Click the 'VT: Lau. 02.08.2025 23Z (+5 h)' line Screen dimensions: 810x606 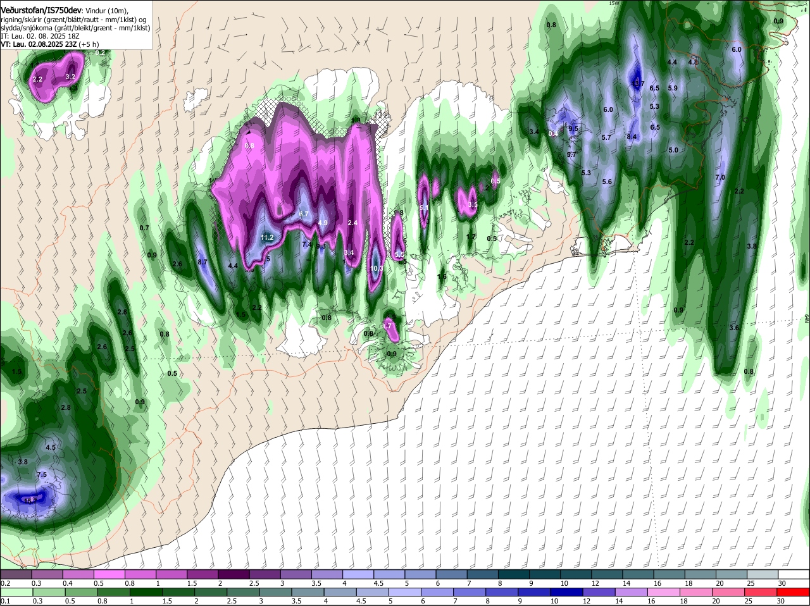(x=49, y=44)
